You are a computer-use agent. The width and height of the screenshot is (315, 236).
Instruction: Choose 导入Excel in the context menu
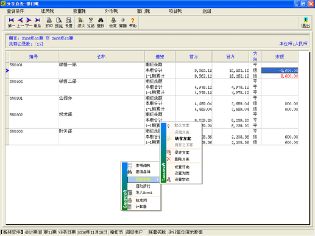pos(144,193)
